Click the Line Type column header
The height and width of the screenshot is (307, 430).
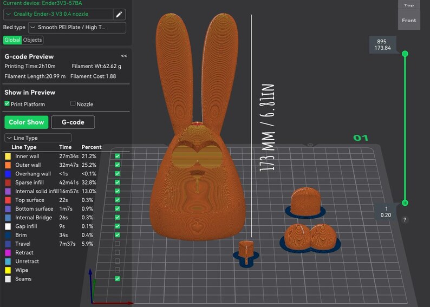(24, 147)
